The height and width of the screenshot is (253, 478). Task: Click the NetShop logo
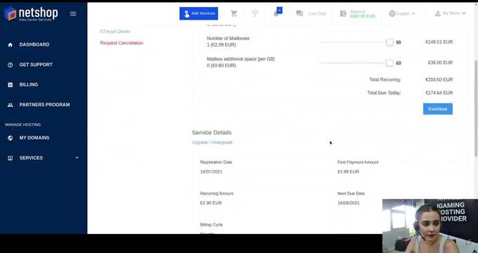pyautogui.click(x=30, y=14)
